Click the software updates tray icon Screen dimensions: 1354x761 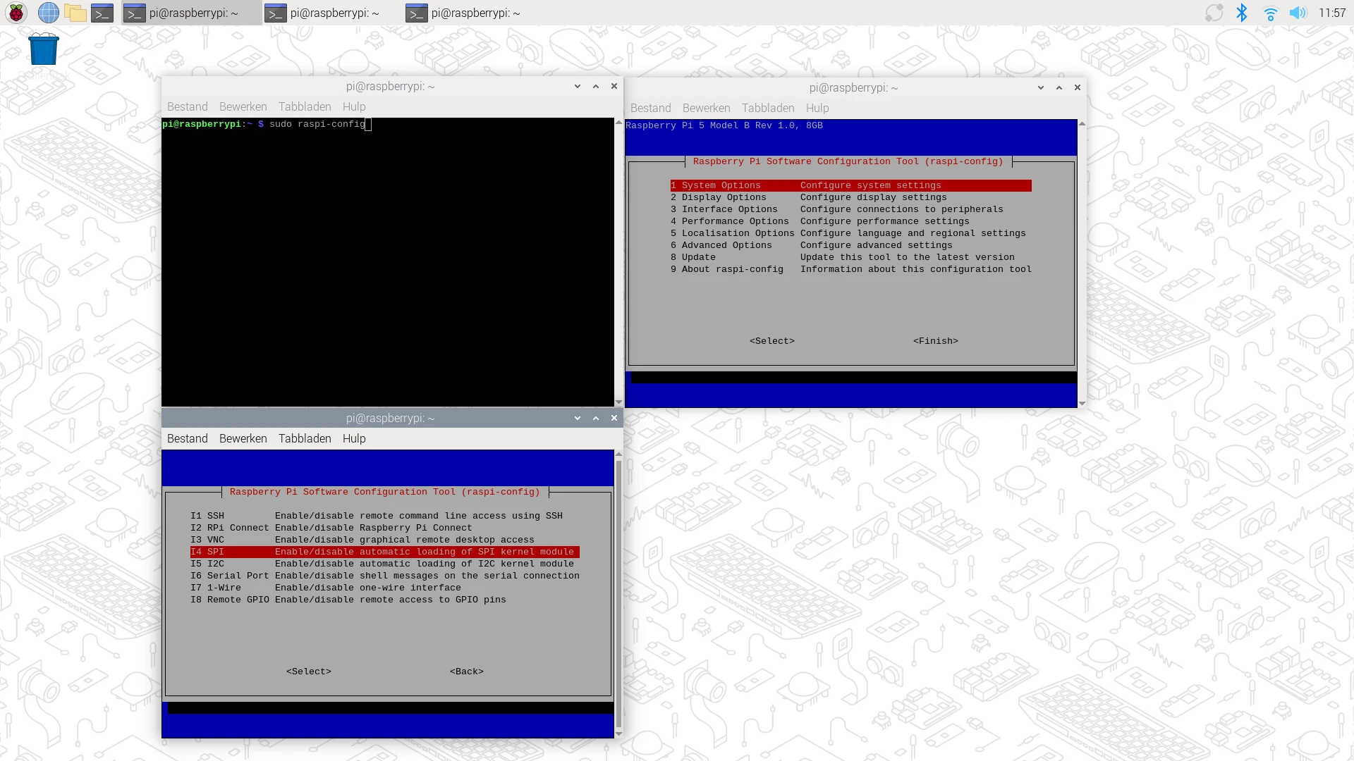click(1214, 13)
